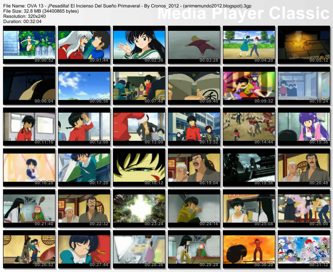This screenshot has height=272, width=333.
Task: Choose the thumbnail at 00:29:28
Action: 194,249
